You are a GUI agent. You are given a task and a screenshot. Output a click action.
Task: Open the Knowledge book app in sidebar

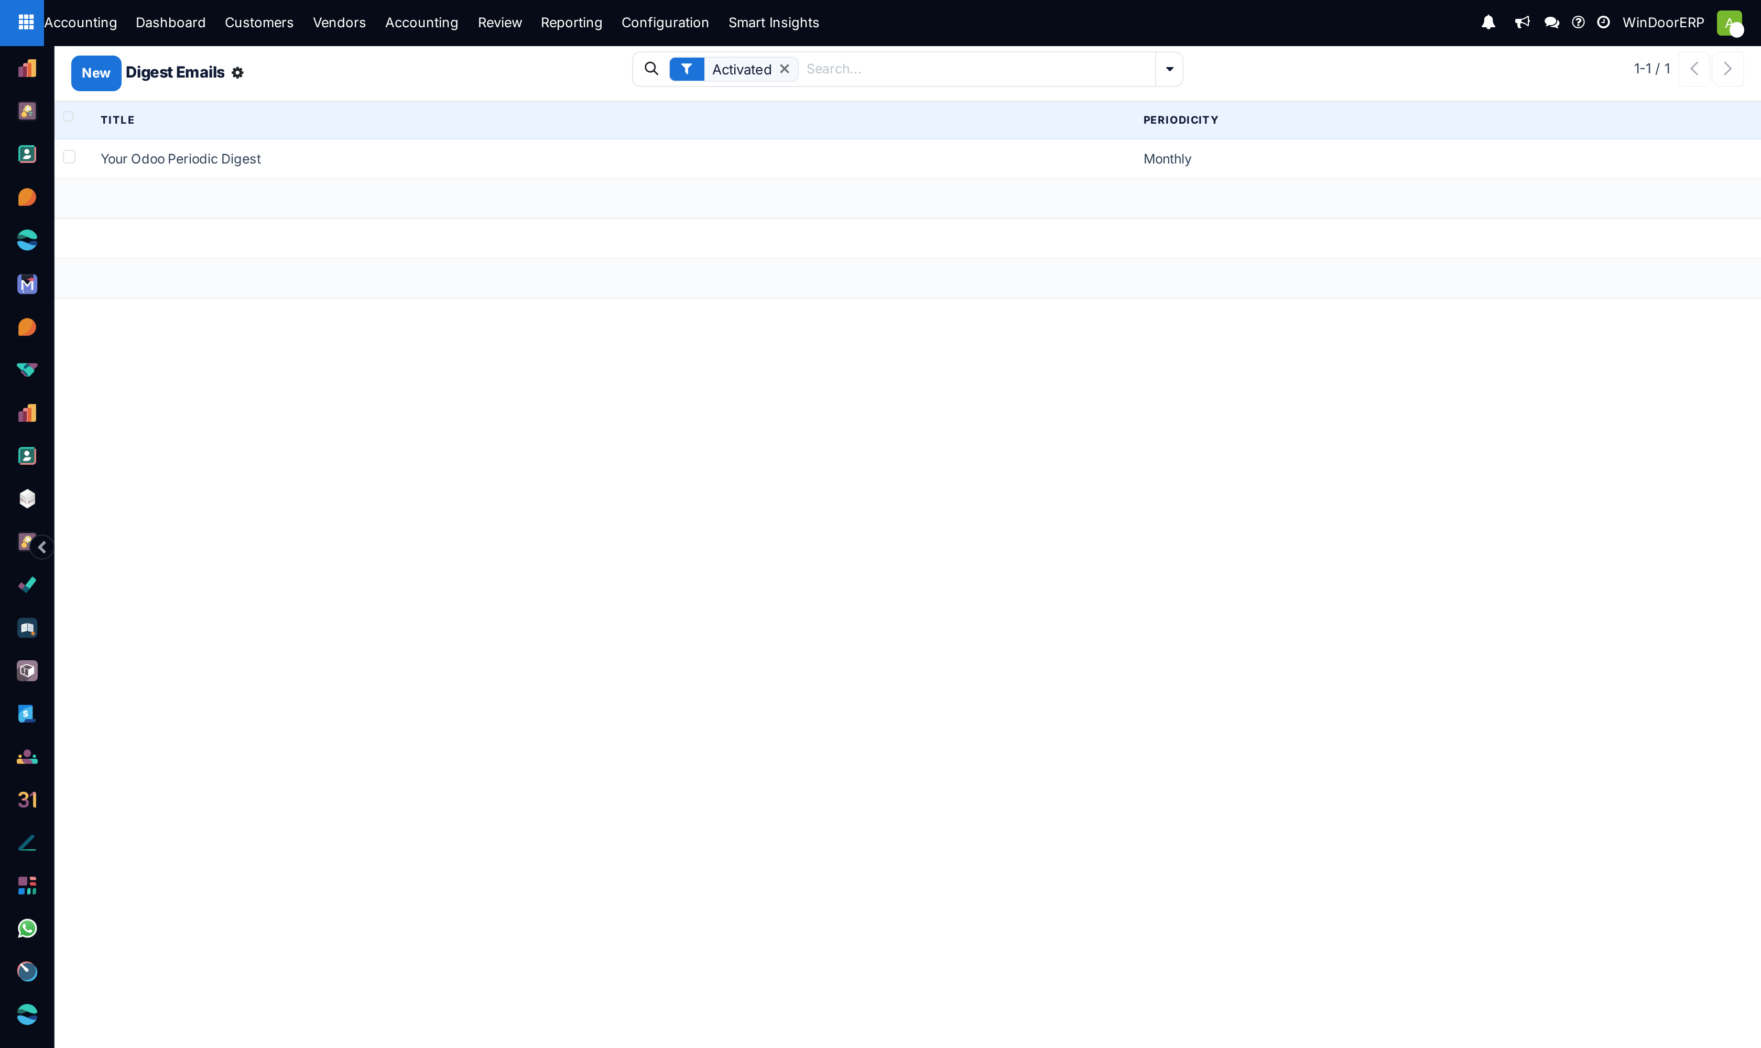tap(27, 628)
